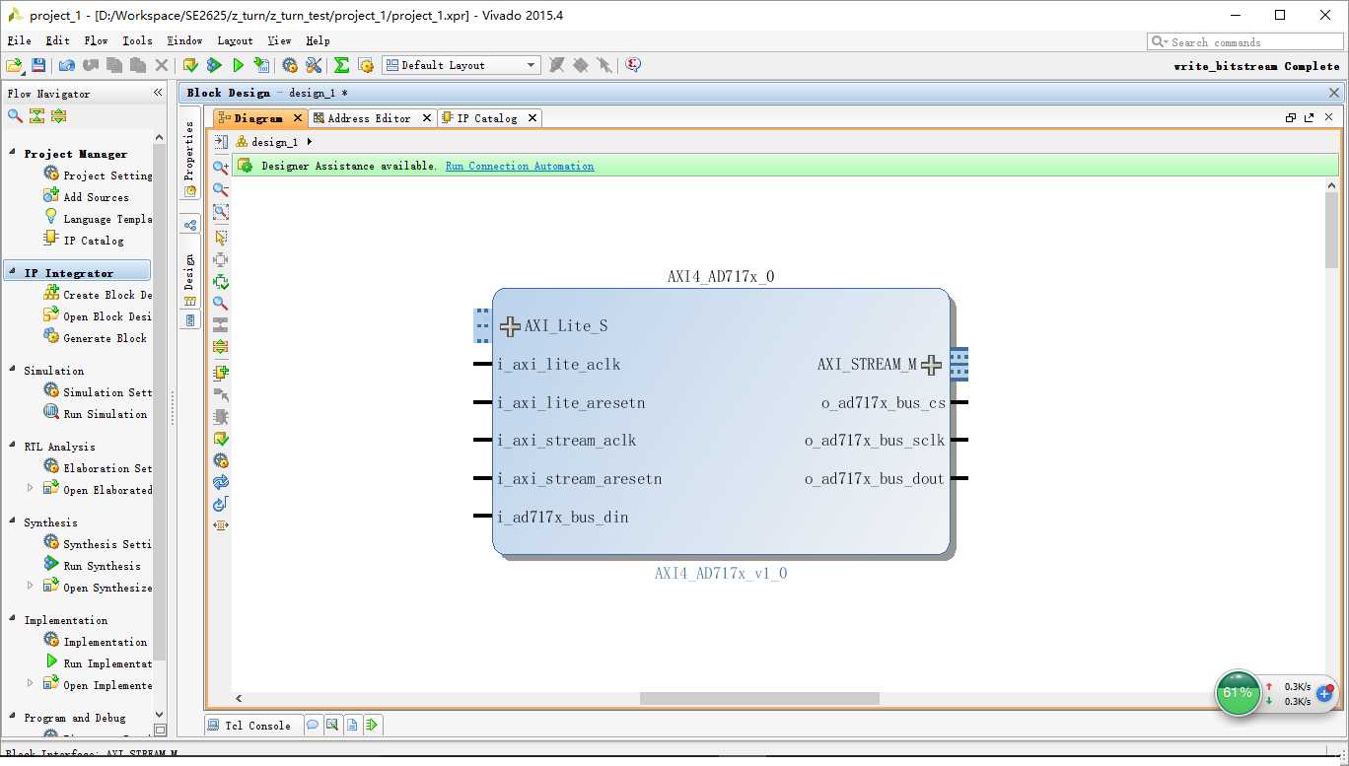Image resolution: width=1349 pixels, height=766 pixels.
Task: Expand the Open Synthesized Design tree node
Action: click(30, 586)
